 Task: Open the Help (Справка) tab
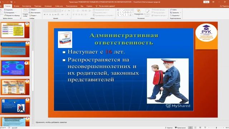(x=89, y=6)
